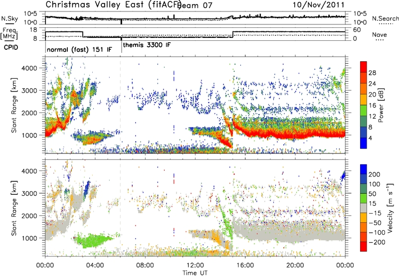This screenshot has width=399, height=276.
Task: Click the 20 label on the Power colorbar
Action: 372,95
